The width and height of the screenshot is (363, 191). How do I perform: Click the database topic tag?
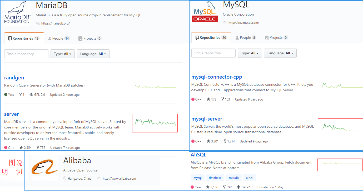pos(215,178)
